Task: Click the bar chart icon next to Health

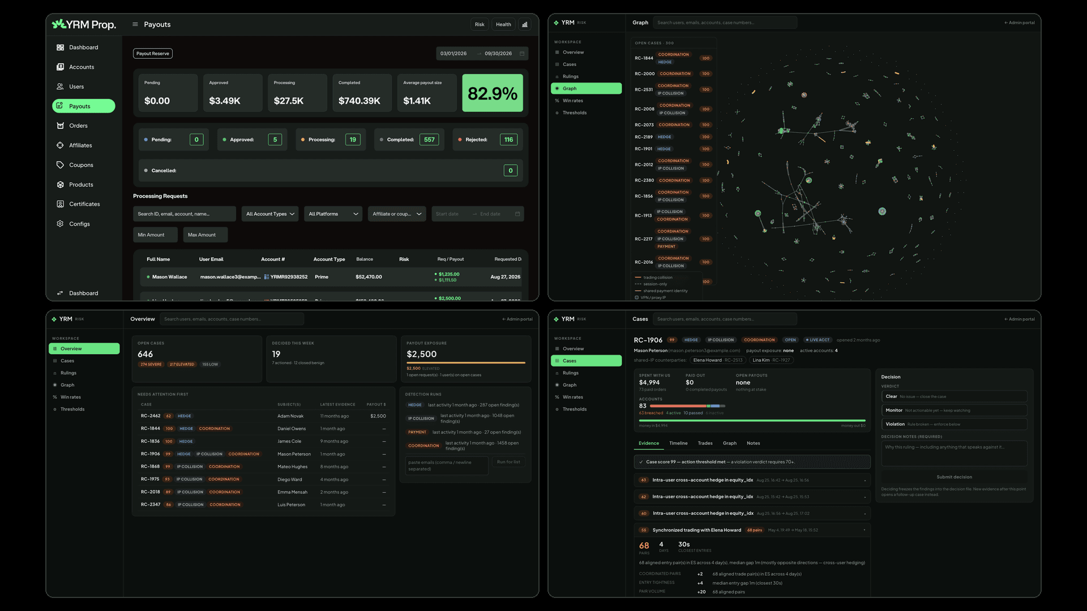Action: pos(525,24)
